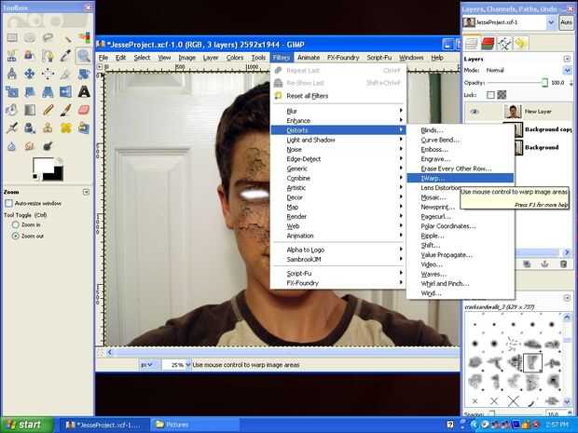This screenshot has width=578, height=433.
Task: Select the Crop tool
Action: click(x=66, y=74)
